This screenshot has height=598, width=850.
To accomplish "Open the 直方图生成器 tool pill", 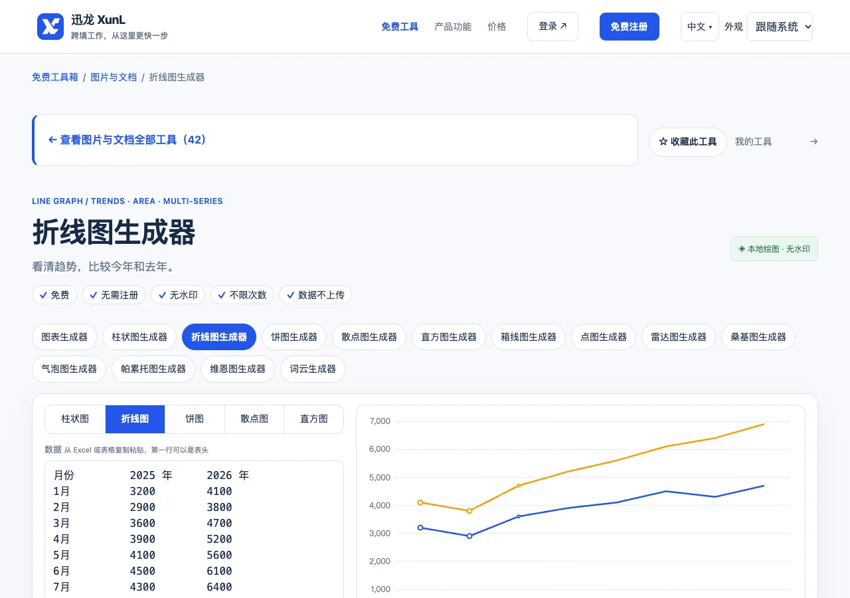I will pyautogui.click(x=449, y=337).
